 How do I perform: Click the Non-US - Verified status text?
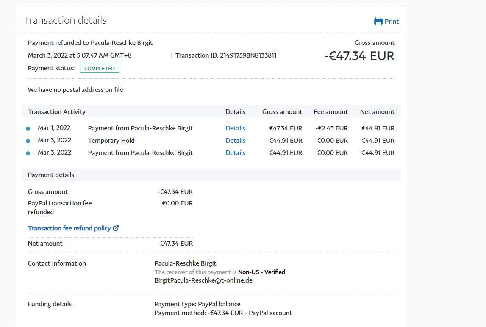pos(261,272)
